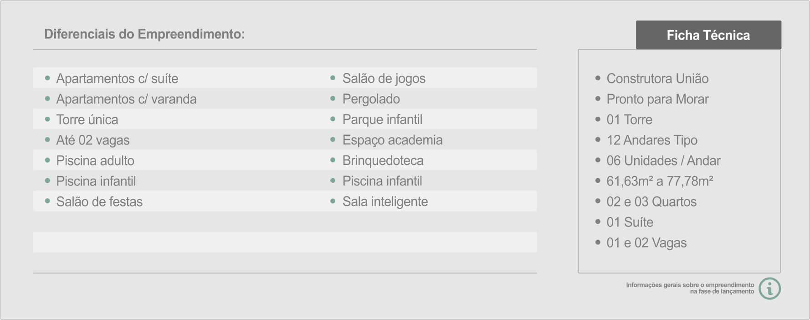Click the Salão de jogos entry
810x320 pixels.
point(384,78)
